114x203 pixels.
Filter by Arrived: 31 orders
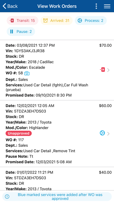pos(56,20)
